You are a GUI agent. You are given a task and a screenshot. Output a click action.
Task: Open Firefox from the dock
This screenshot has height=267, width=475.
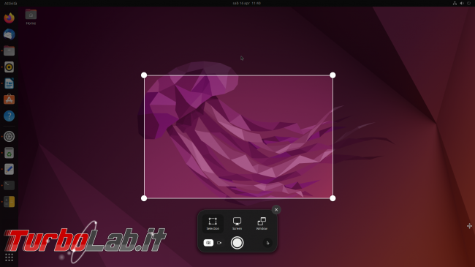(9, 18)
